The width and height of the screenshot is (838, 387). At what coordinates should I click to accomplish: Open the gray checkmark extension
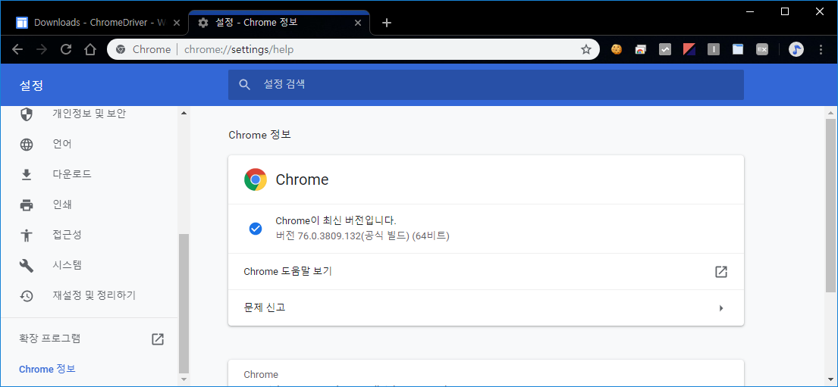point(665,50)
